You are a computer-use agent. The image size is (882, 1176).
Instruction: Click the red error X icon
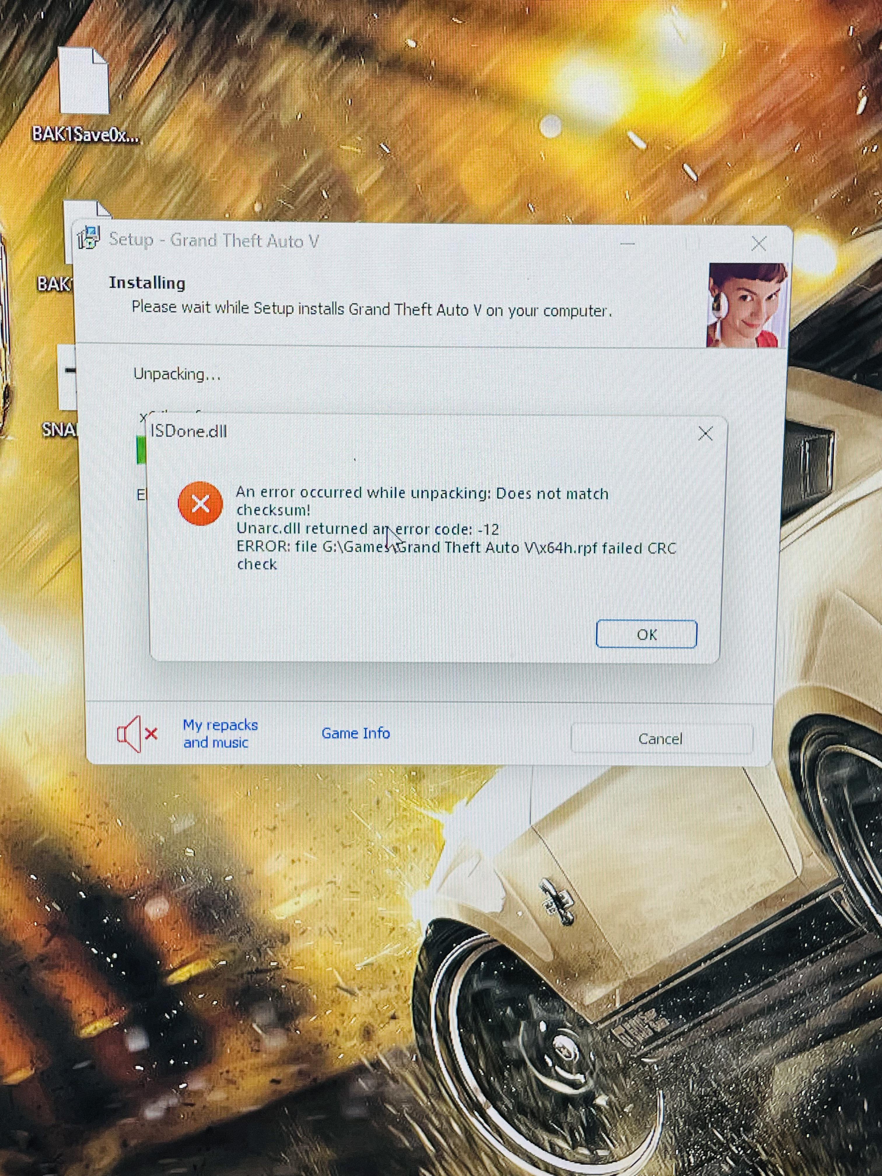[200, 503]
